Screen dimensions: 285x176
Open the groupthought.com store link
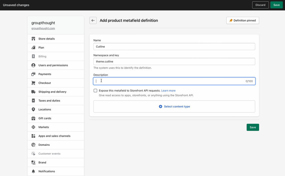pos(43,28)
